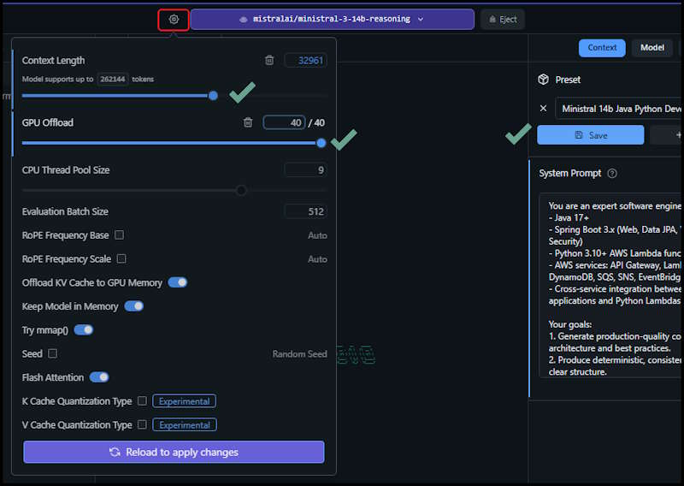Adjust the Context Length slider handle
684x486 pixels.
tap(213, 96)
